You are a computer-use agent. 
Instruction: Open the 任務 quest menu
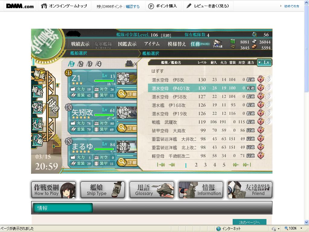(200, 44)
